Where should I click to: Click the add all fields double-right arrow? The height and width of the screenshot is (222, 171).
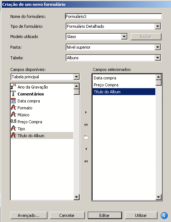tap(86, 125)
